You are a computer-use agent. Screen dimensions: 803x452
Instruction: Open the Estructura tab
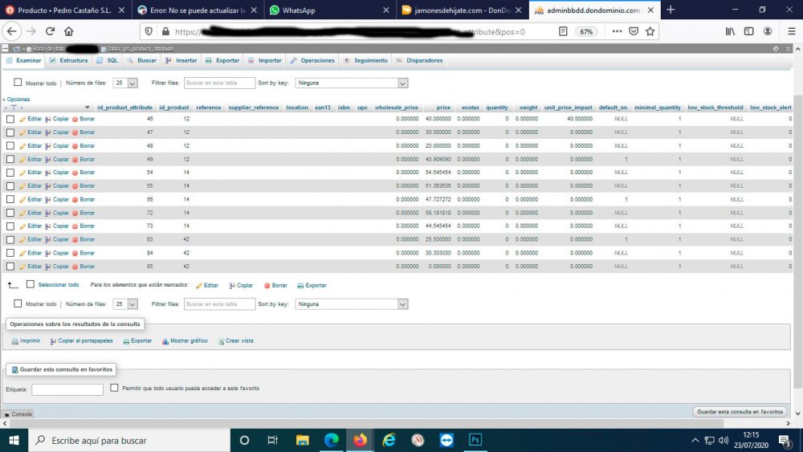[x=68, y=60]
